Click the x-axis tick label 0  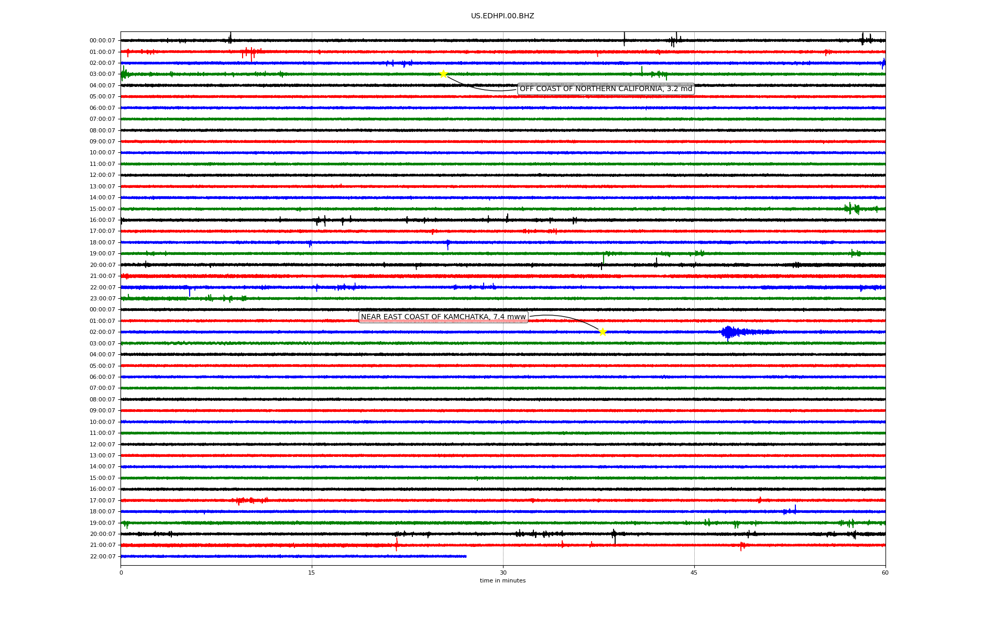tap(121, 573)
